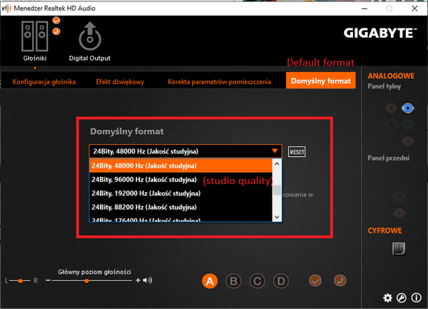Viewport: 428px width, 309px height.
Task: Choose 24Bity, 88200 Hz option
Action: pyautogui.click(x=180, y=207)
